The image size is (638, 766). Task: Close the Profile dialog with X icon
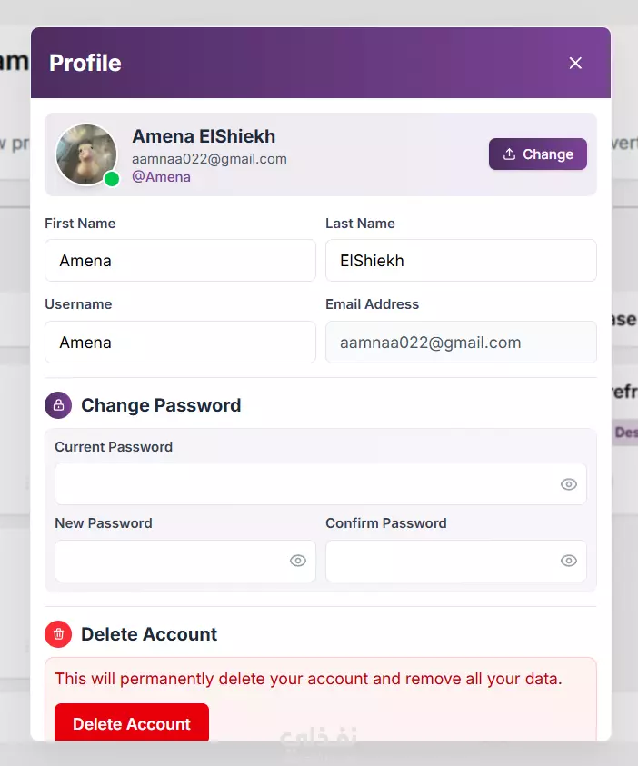(575, 63)
